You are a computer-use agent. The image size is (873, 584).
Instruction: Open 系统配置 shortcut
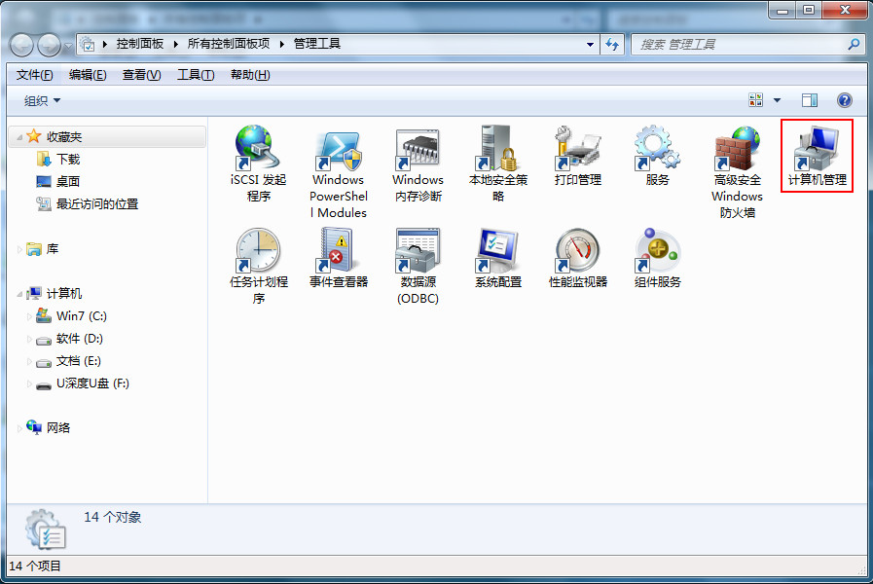click(497, 258)
